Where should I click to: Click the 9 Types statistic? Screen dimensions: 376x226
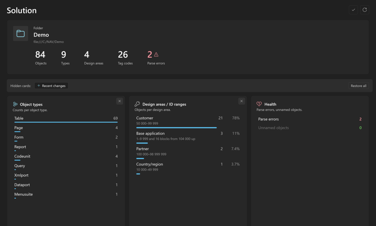point(65,58)
